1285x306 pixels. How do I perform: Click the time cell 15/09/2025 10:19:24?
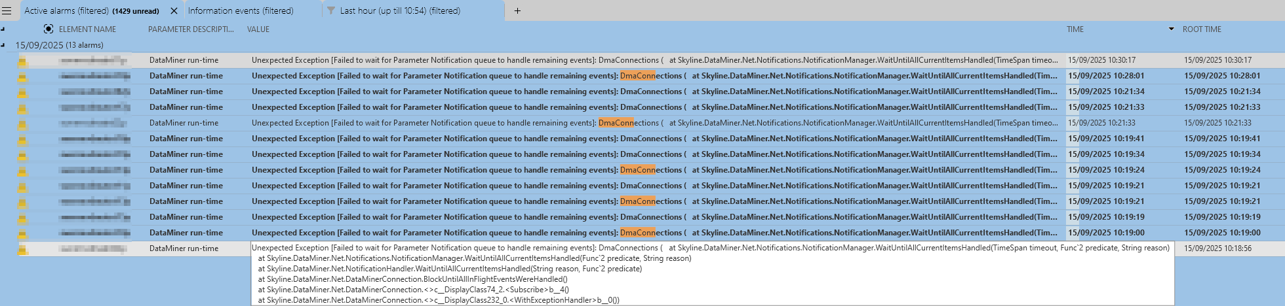(x=1106, y=170)
